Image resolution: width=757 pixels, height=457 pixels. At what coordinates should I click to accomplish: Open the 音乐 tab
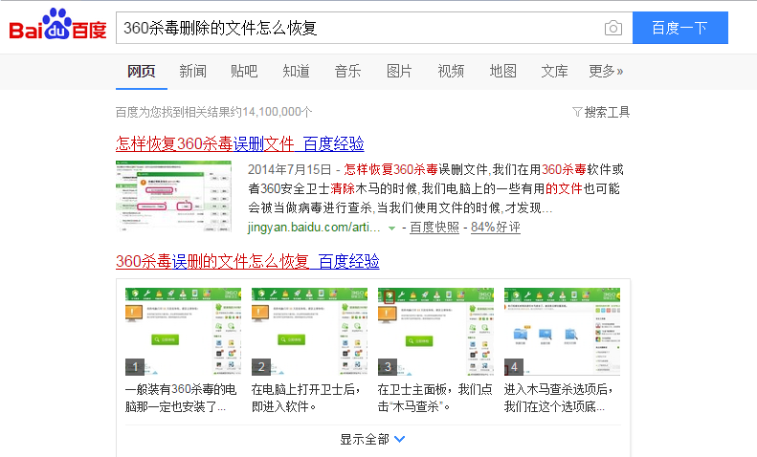pos(347,72)
